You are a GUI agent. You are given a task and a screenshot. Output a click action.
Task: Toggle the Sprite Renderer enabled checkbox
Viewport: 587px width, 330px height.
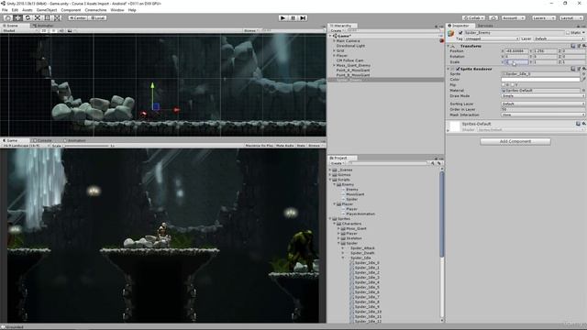pyautogui.click(x=458, y=69)
